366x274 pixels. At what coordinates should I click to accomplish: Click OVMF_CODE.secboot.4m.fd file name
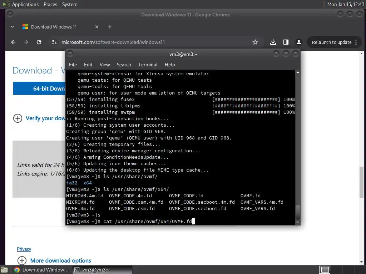tap(202, 202)
